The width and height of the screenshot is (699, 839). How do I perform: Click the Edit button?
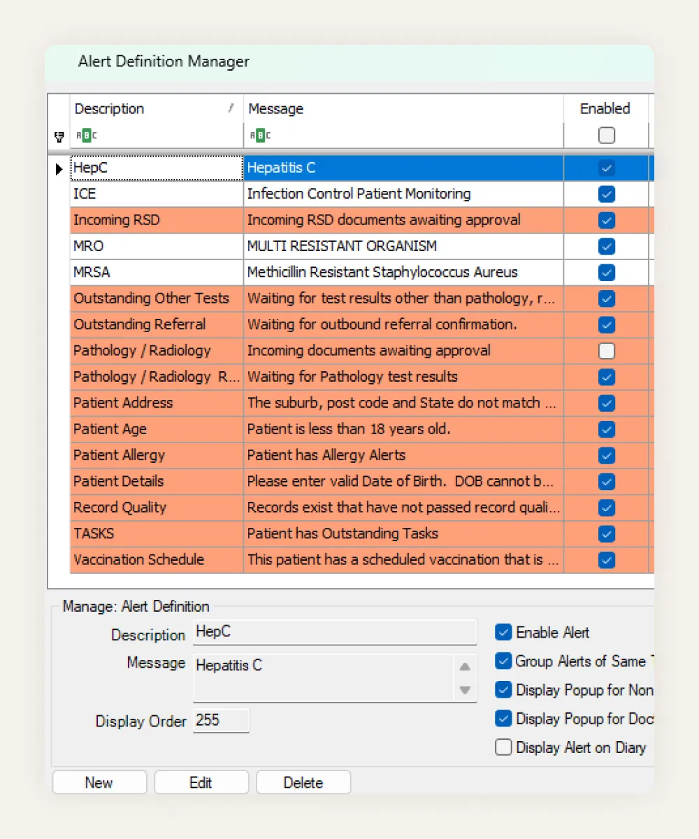[201, 782]
